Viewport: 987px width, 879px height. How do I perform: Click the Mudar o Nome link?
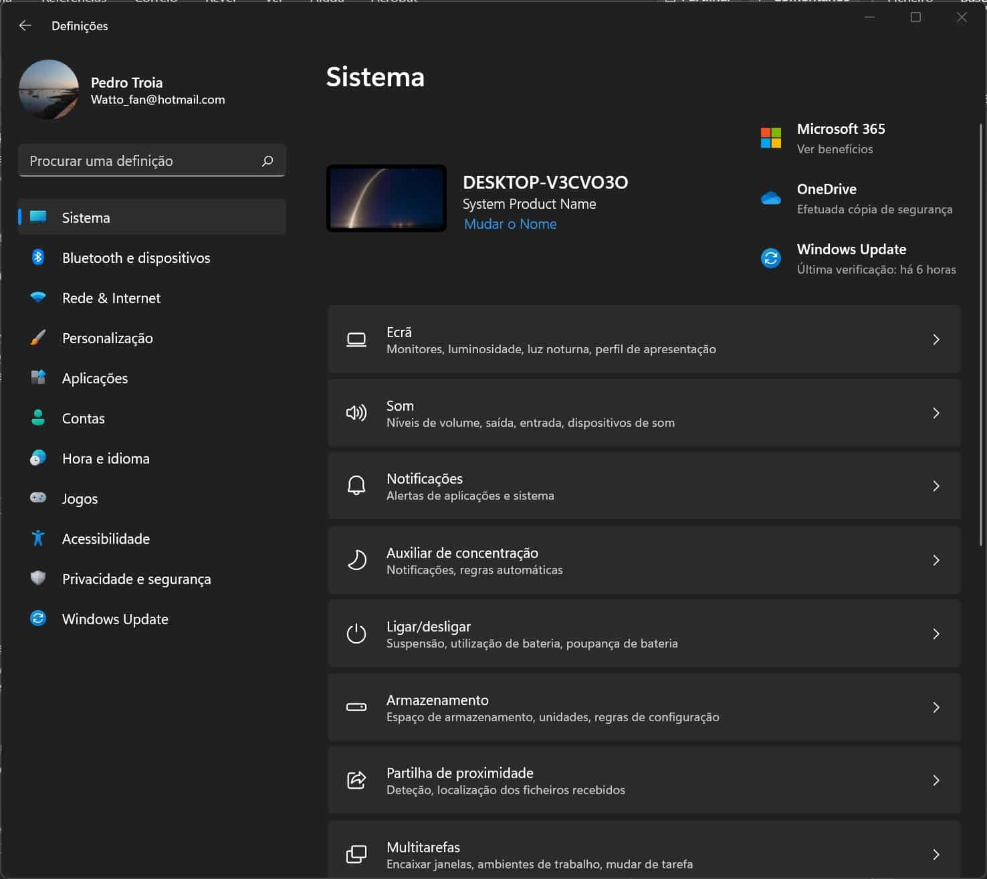point(510,224)
